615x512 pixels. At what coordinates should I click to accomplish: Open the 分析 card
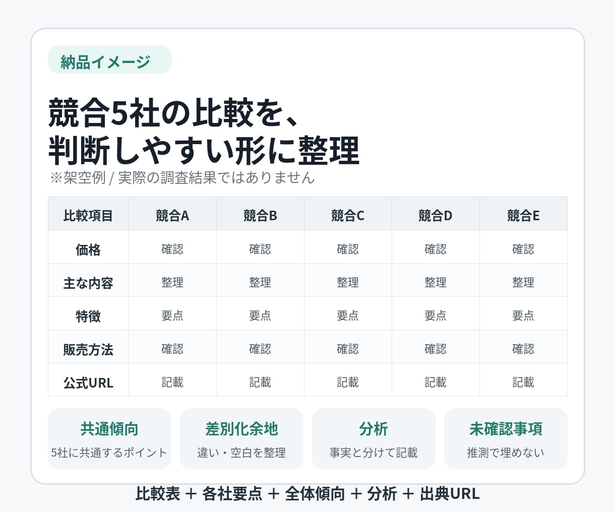[374, 438]
